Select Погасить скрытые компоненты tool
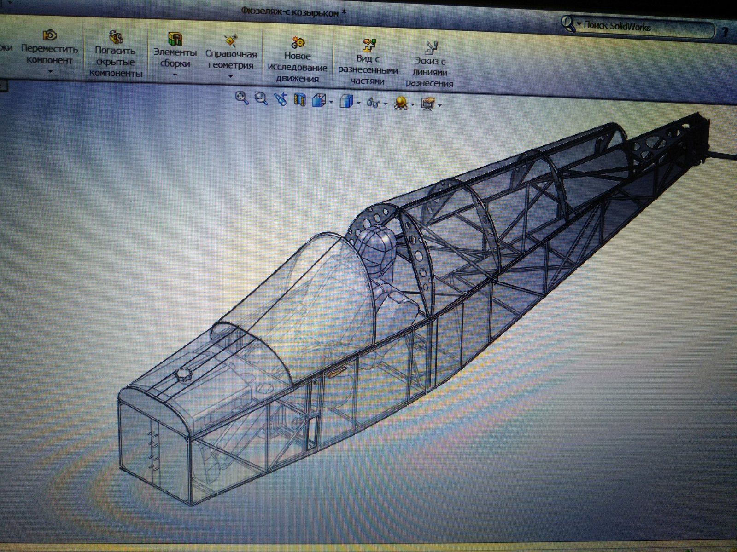This screenshot has height=552, width=737. pos(116,37)
